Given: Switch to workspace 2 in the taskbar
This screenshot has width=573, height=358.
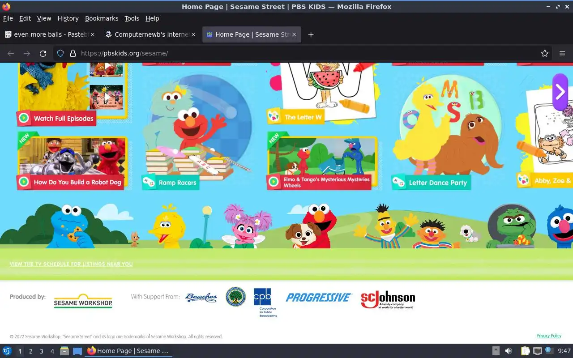Looking at the screenshot, I should [30, 351].
